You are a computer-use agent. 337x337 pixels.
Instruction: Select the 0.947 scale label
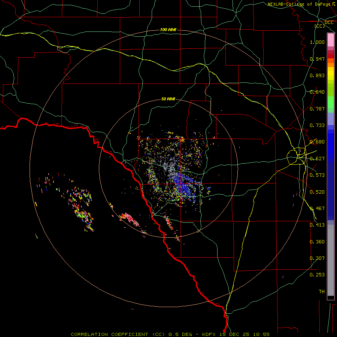click(x=317, y=59)
